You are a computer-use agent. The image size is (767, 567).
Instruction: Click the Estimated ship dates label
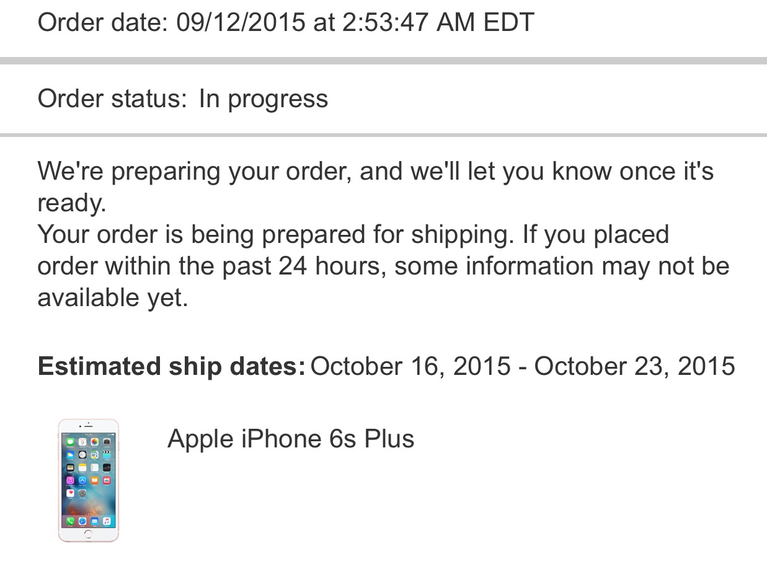[172, 366]
